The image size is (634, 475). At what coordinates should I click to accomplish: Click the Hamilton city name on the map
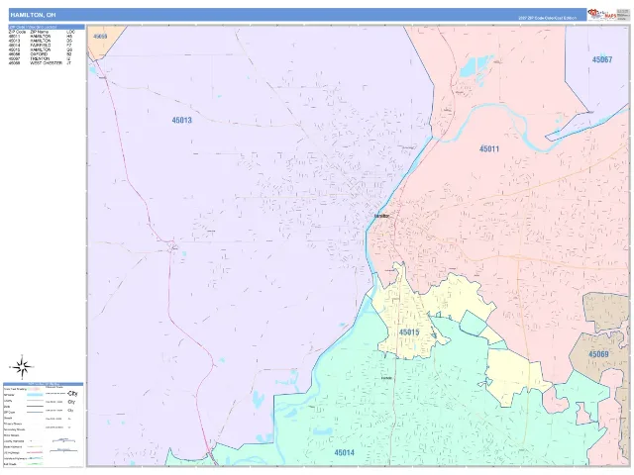click(381, 216)
